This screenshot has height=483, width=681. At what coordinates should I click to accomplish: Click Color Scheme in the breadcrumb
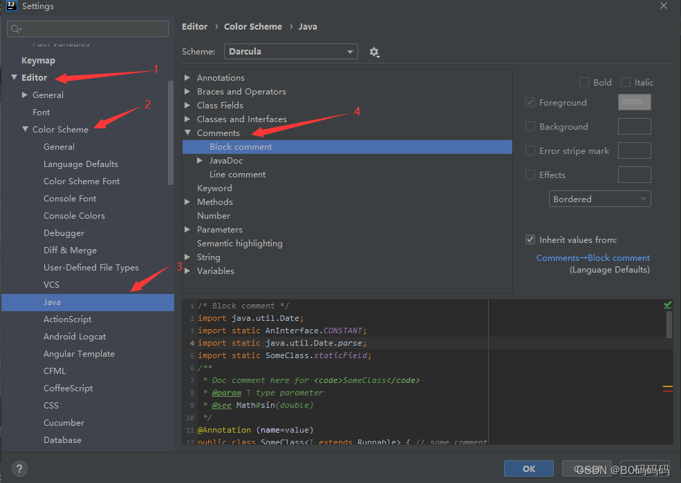pos(253,26)
